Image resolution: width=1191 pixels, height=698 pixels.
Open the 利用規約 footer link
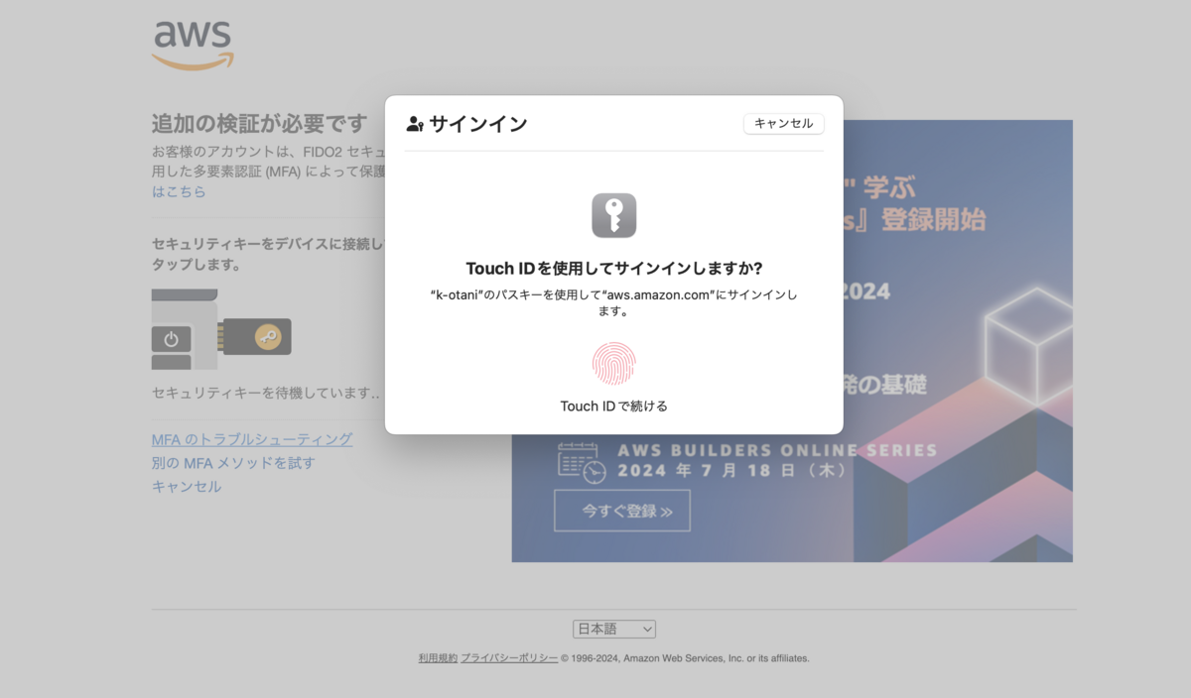click(438, 657)
